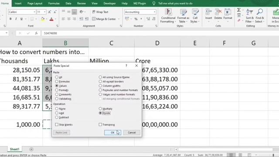Add a new sheet
The height and width of the screenshot is (157, 279).
pos(31,149)
